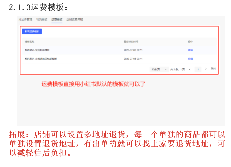Viewport: 231px width, 167px height.
Task: Click the 操作 column header
Action: click(x=190, y=42)
